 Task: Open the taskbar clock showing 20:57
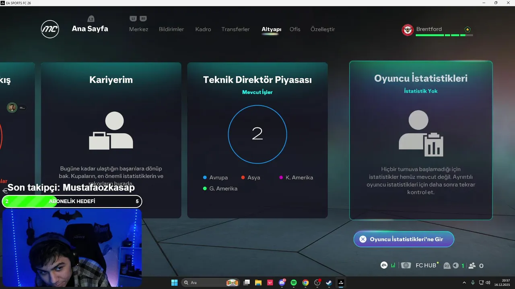click(502, 283)
